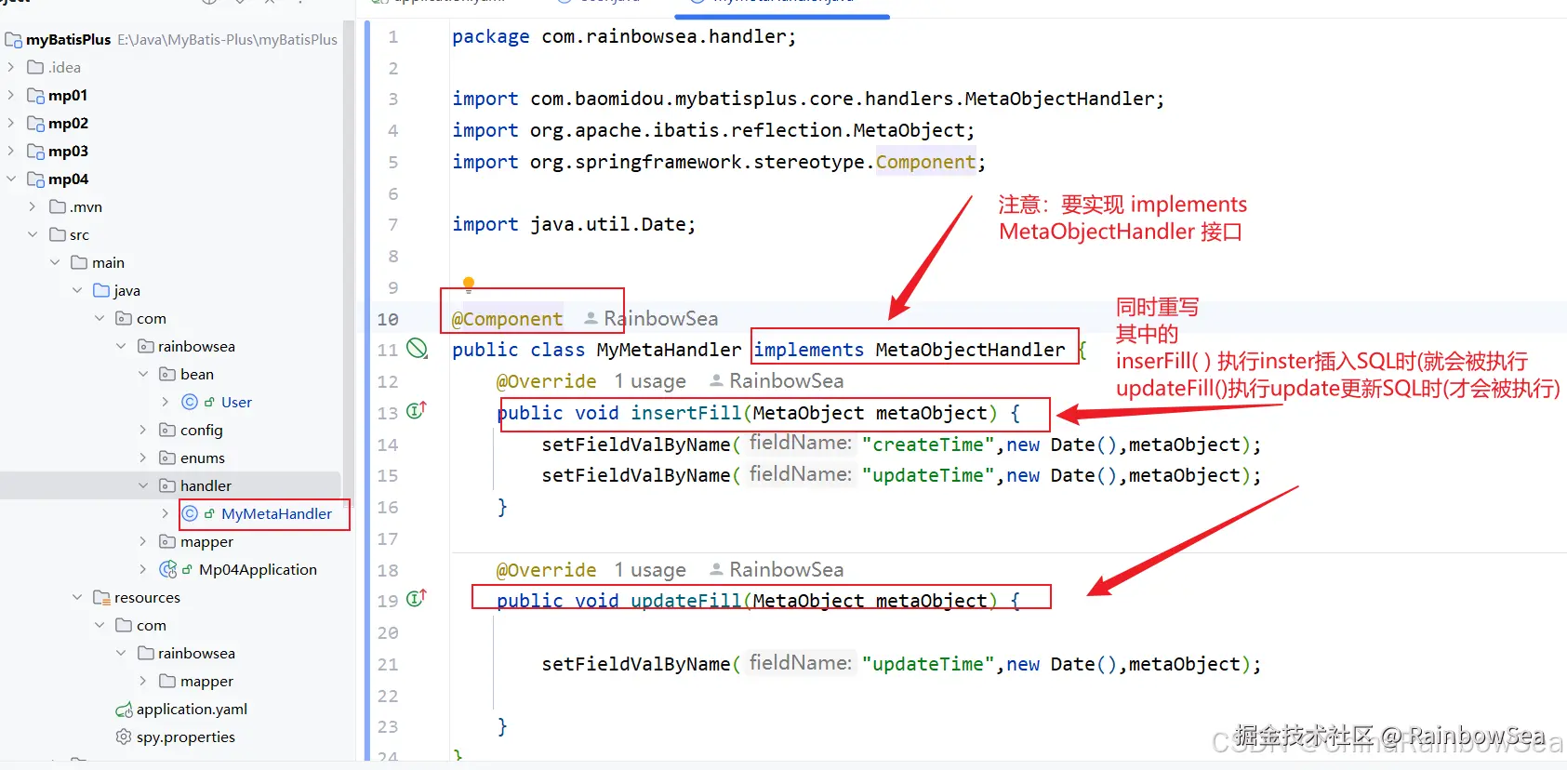Click the MetaObjectHandler interface name on line 11
The height and width of the screenshot is (770, 1567).
[970, 350]
